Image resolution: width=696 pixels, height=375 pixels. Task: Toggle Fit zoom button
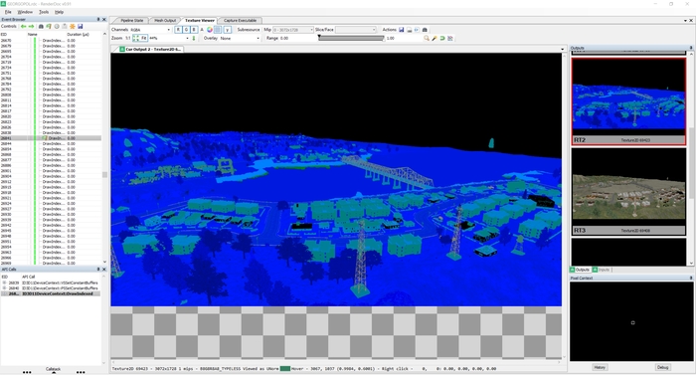pyautogui.click(x=140, y=38)
